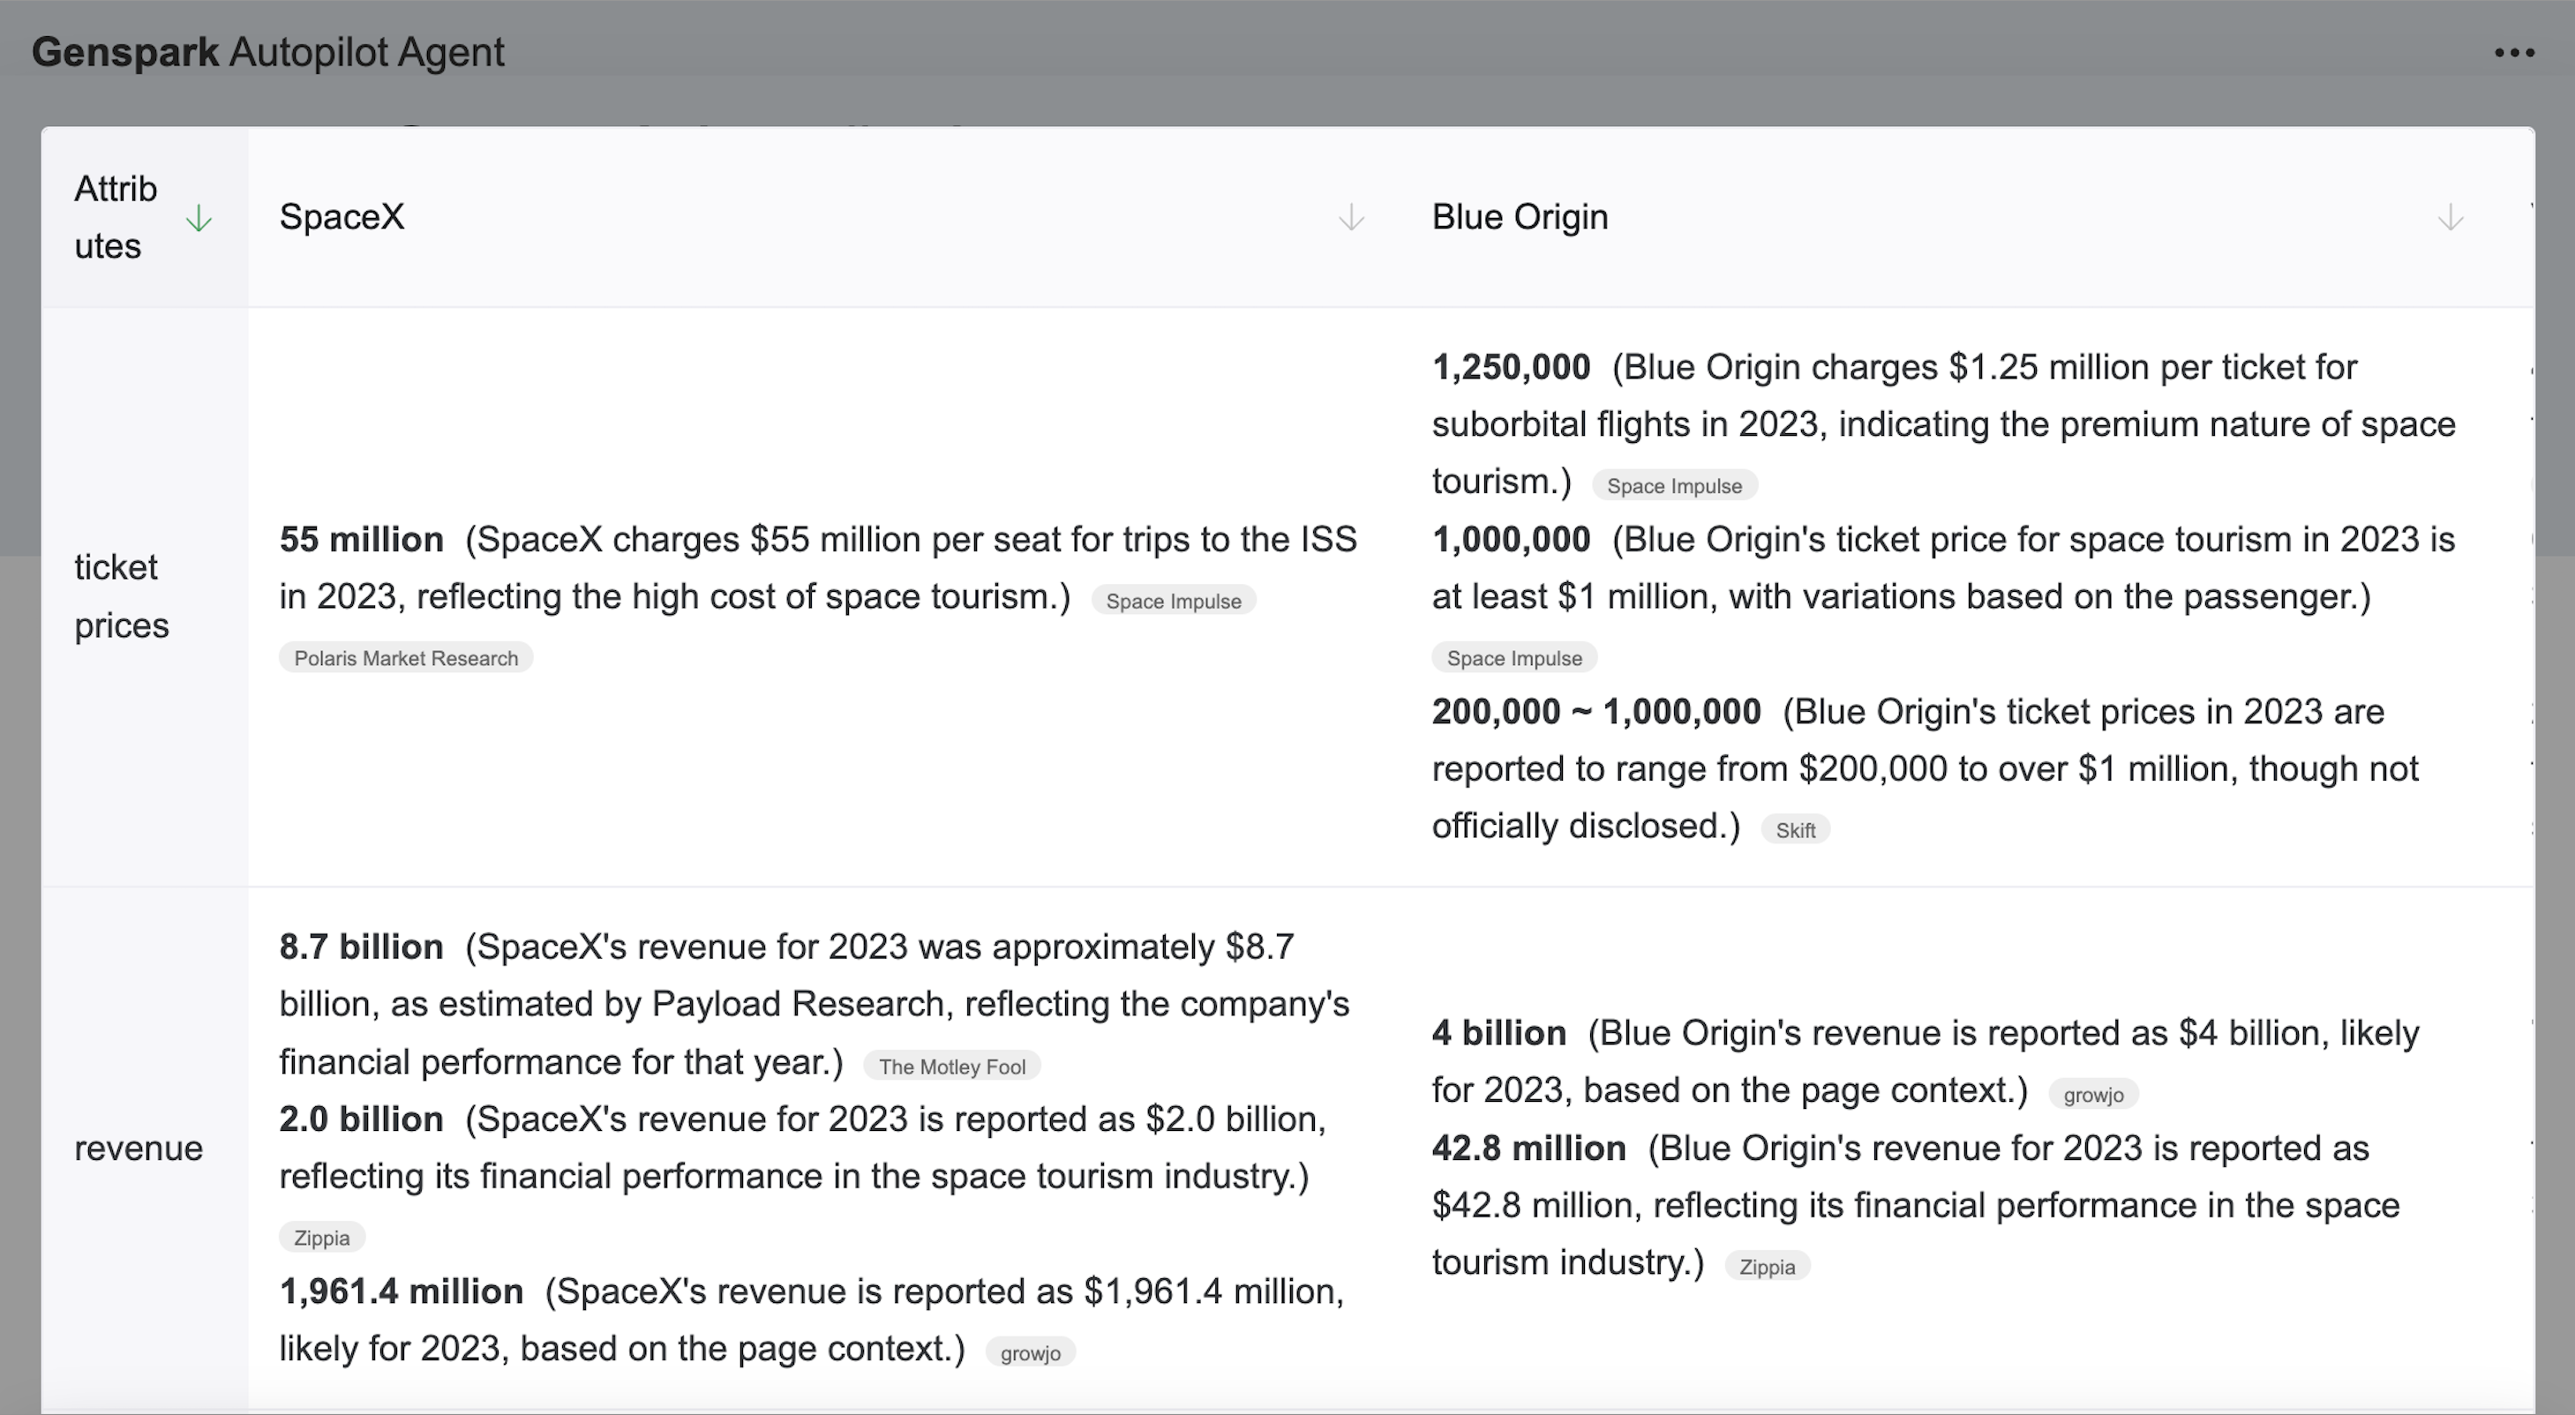Select the Blue Origin column header
The height and width of the screenshot is (1415, 2575).
1520,216
